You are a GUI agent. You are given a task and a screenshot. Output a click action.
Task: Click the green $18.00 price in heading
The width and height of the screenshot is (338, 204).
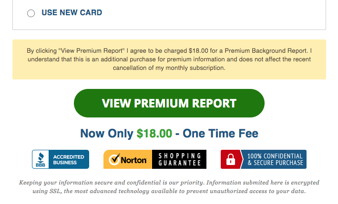pos(154,134)
